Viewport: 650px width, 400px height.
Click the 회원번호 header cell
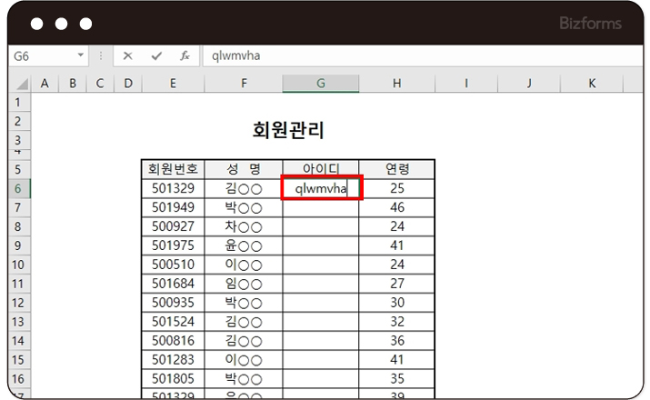[x=173, y=169]
